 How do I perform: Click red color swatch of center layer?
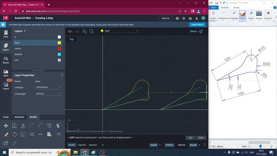tap(59, 49)
